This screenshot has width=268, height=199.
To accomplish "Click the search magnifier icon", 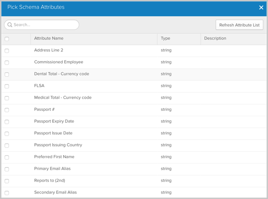I will coord(10,25).
